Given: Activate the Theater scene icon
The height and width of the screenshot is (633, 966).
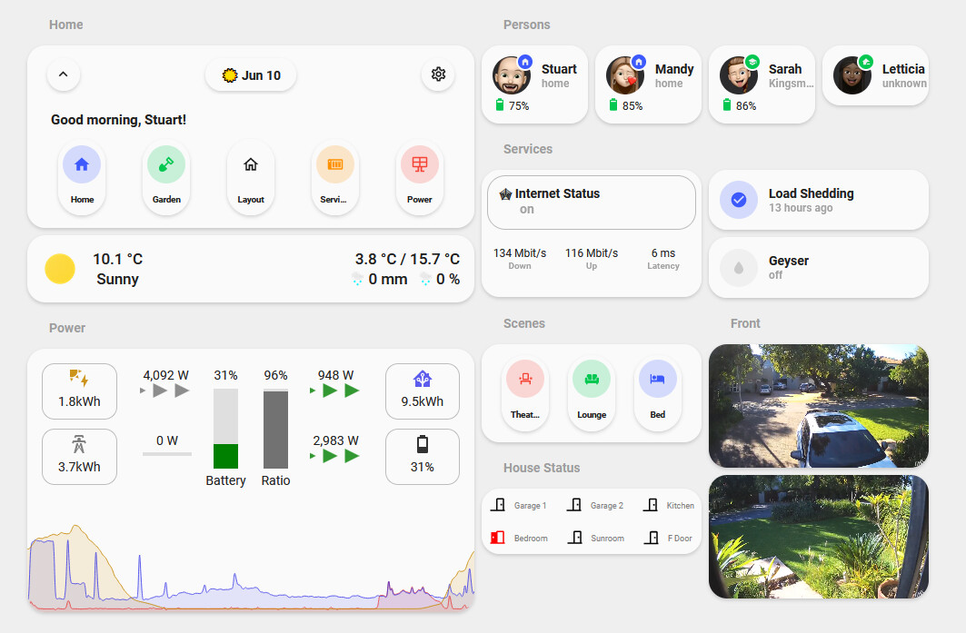Looking at the screenshot, I should click(525, 379).
